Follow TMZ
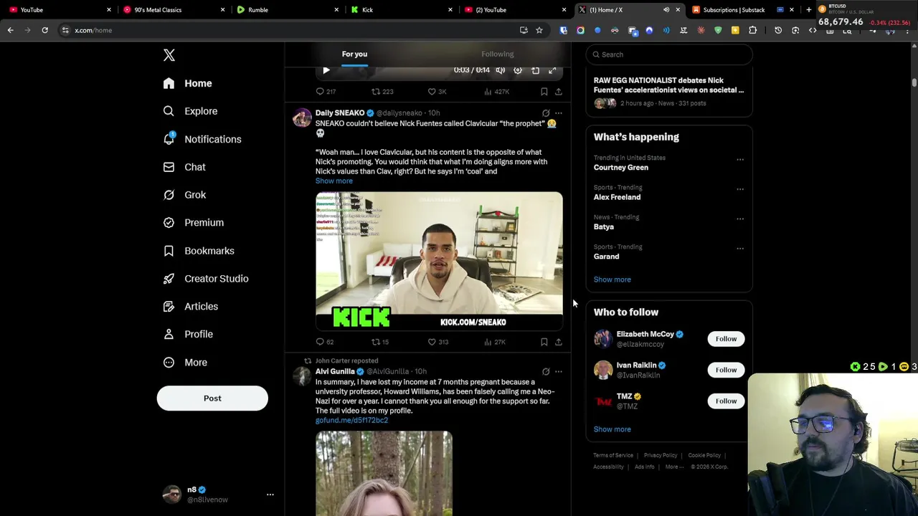 tap(726, 401)
